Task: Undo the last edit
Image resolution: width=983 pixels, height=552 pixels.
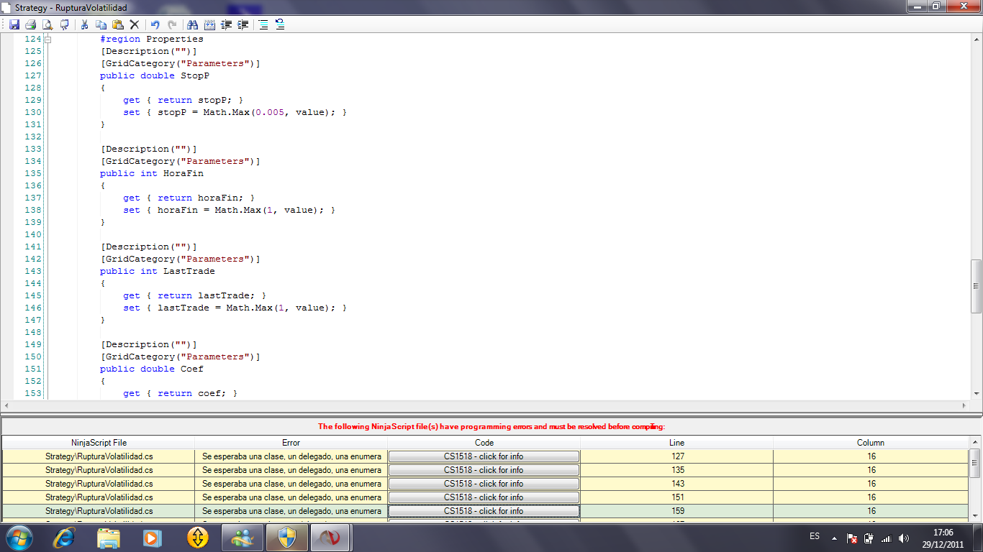Action: 155,24
